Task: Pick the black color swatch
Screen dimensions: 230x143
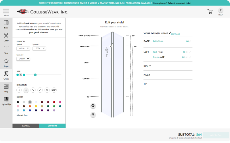Action: tap(18, 102)
